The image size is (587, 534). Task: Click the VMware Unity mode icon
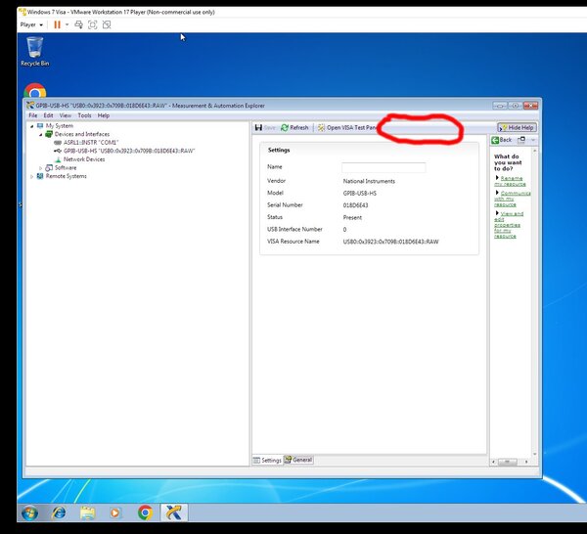point(107,24)
